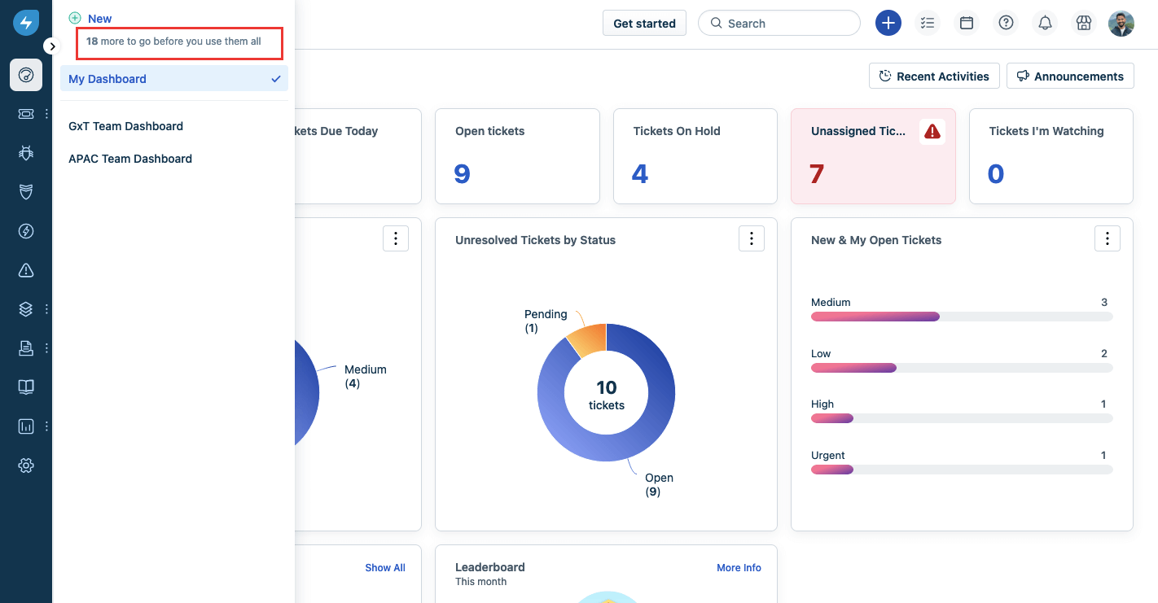1158x603 pixels.
Task: Open the Changes module (shield icon)
Action: click(25, 191)
